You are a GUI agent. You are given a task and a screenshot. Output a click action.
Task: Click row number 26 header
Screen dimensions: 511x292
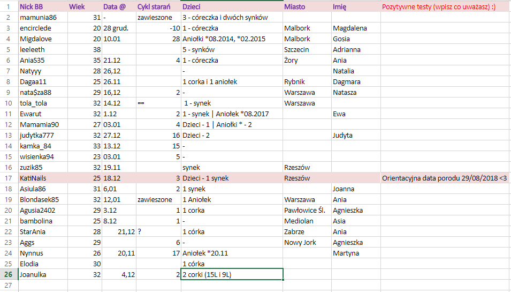9,274
